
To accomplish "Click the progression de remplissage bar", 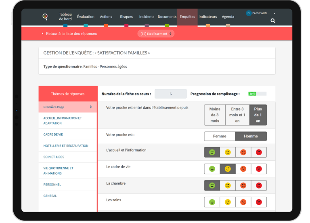I will [x=257, y=94].
